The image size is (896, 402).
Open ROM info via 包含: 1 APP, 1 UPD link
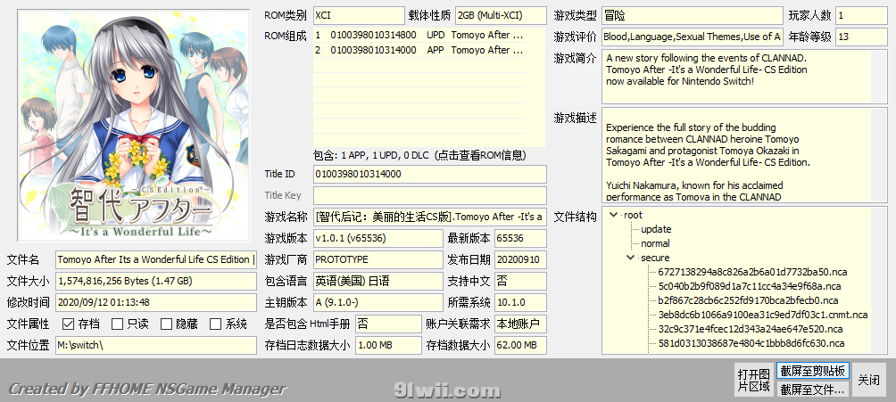pyautogui.click(x=420, y=155)
